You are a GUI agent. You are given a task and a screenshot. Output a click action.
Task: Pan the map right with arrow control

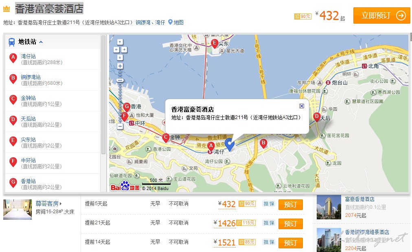click(124, 49)
